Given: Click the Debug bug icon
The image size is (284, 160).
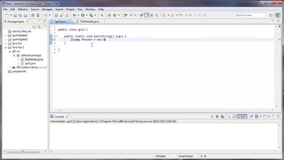Looking at the screenshot, I should (74, 15).
